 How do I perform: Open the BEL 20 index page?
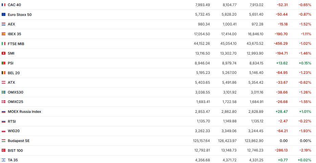(15, 73)
